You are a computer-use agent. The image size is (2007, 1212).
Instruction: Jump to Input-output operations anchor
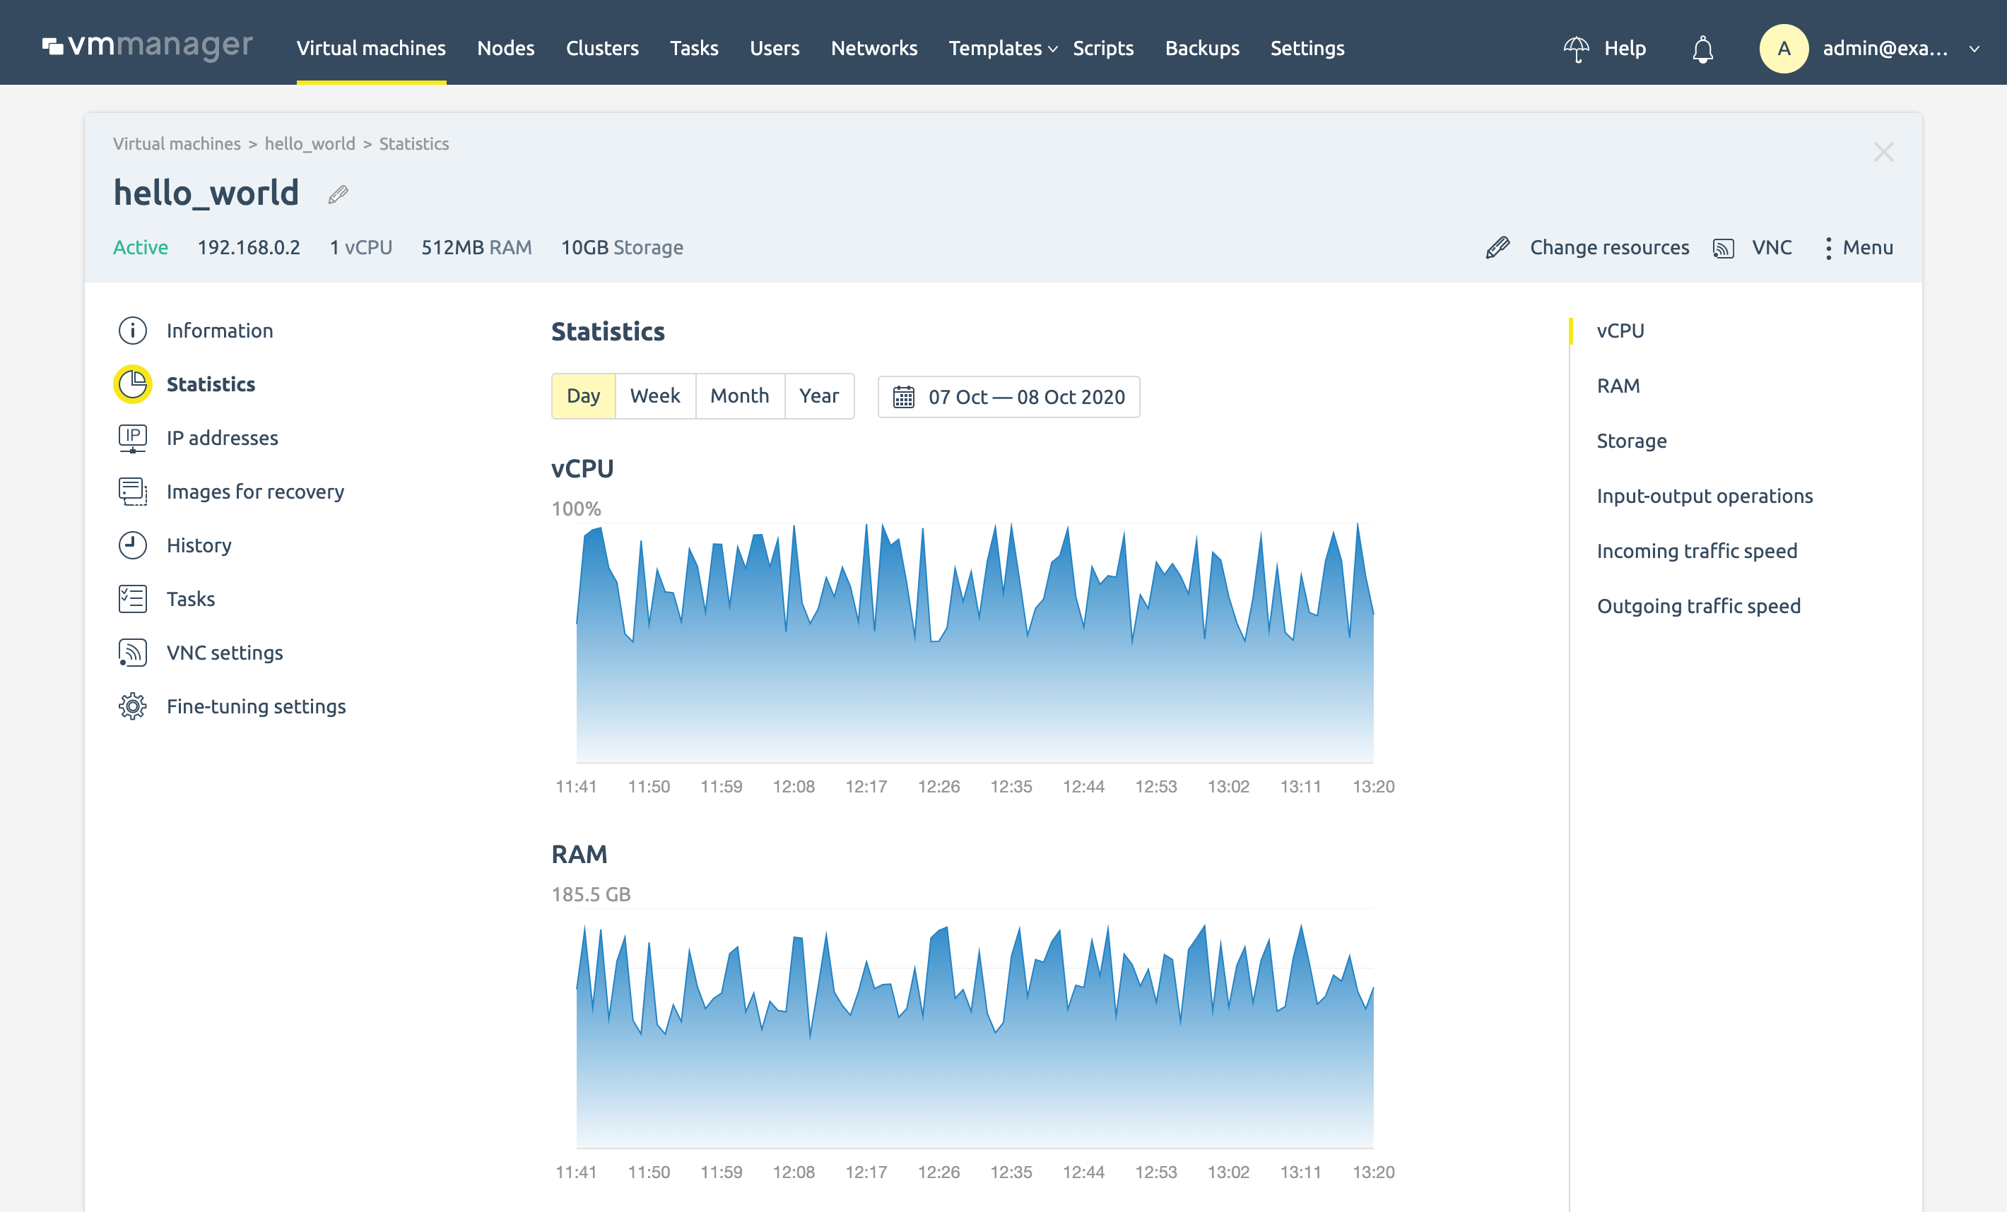click(x=1705, y=496)
